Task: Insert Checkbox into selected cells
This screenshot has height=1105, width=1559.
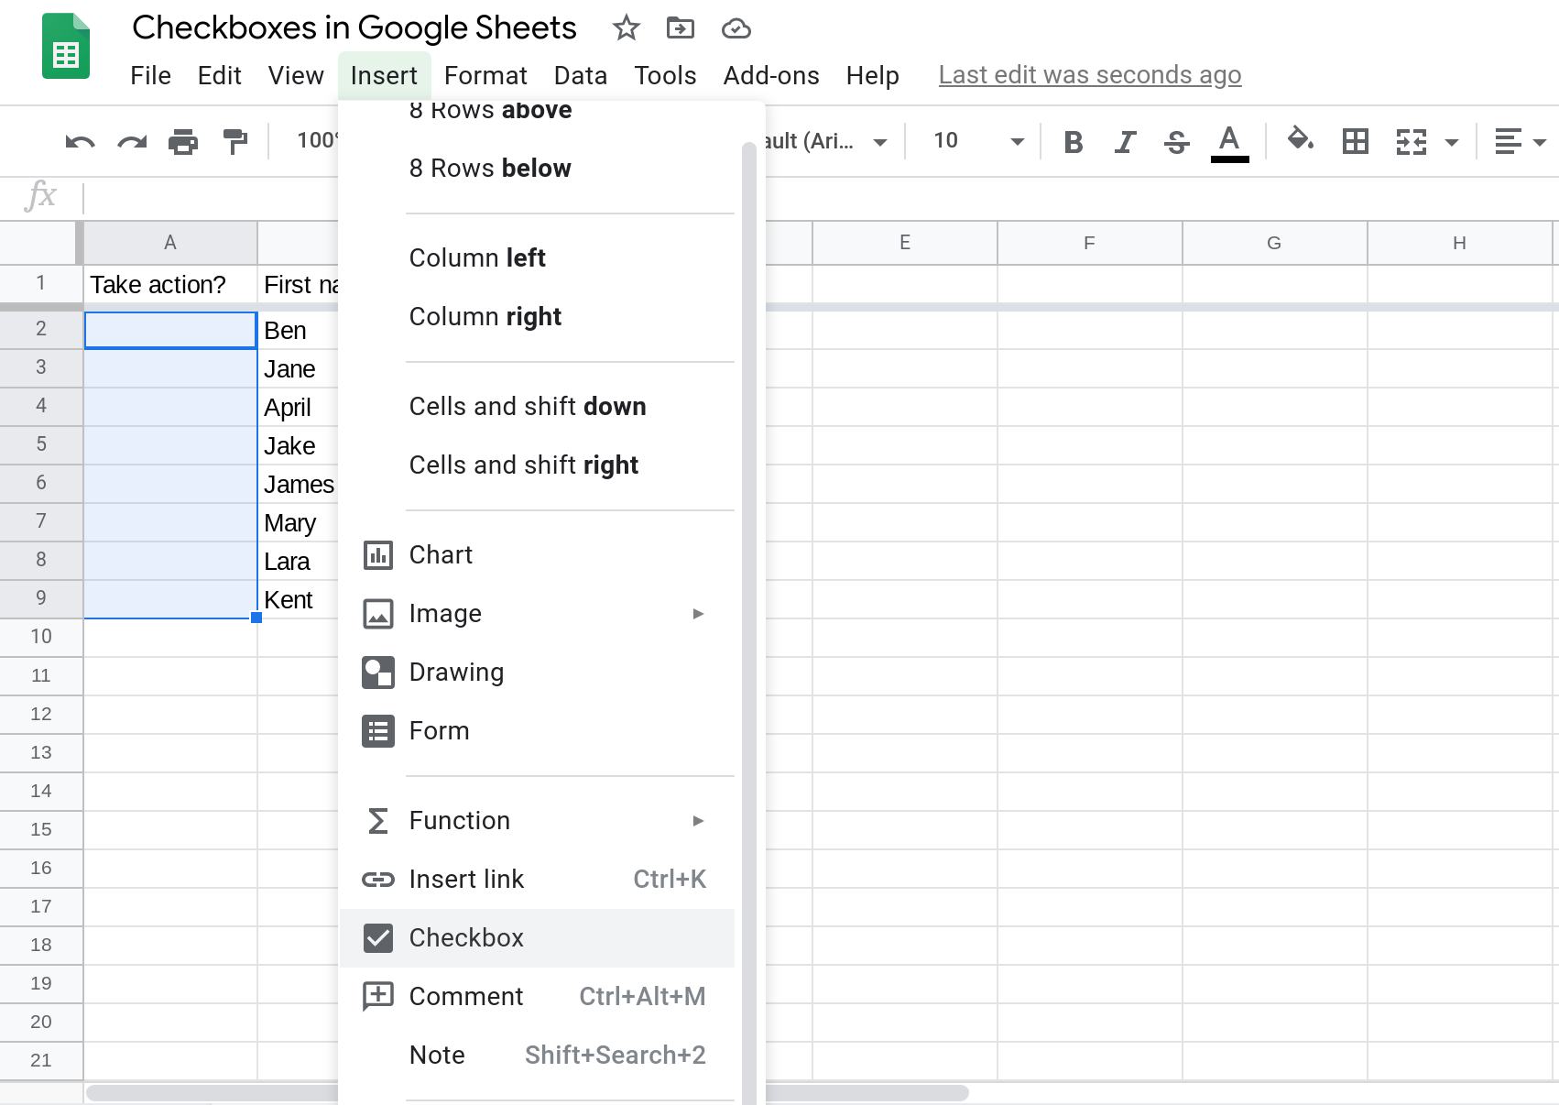Action: (538, 938)
